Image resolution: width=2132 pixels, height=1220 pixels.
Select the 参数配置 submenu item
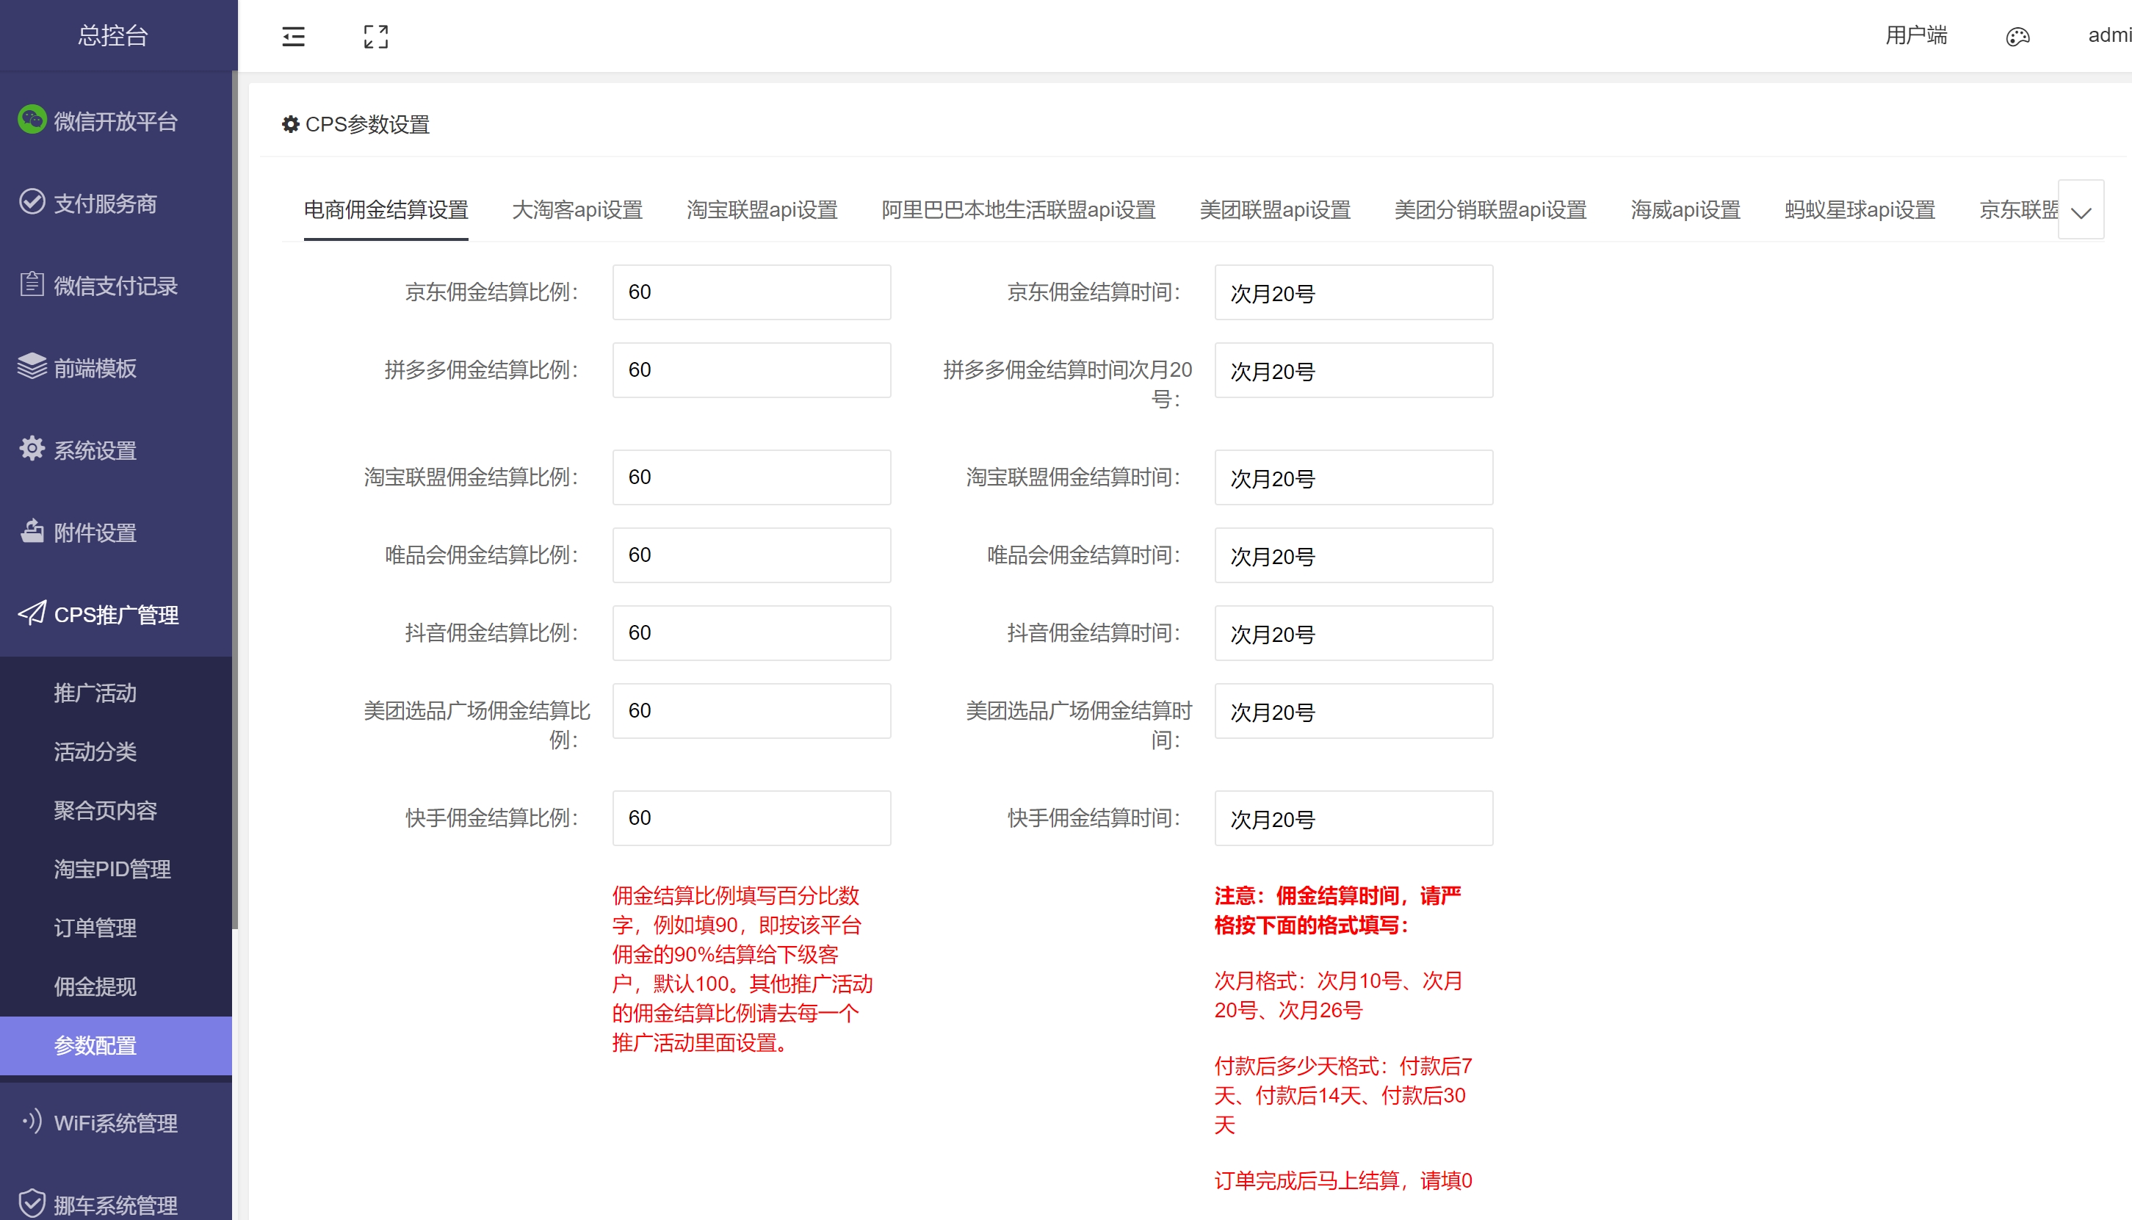117,1046
